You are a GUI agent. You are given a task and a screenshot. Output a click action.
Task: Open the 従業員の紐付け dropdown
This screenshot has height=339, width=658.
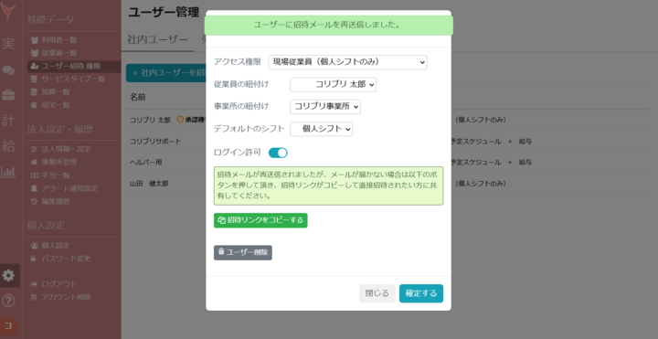click(334, 84)
